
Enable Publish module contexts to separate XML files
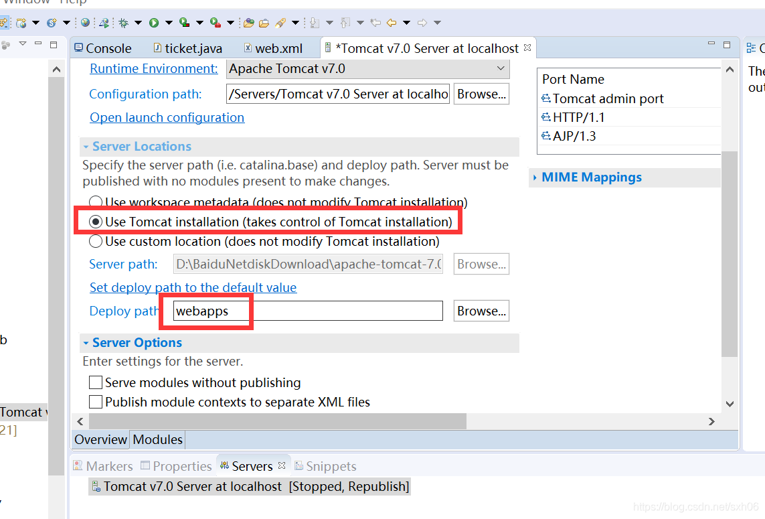[x=96, y=402]
